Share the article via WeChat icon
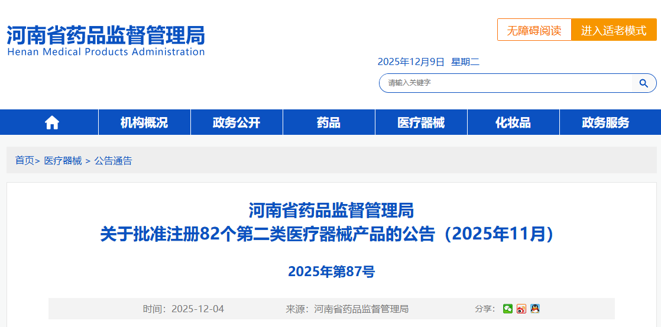The width and height of the screenshot is (661, 327). (x=507, y=309)
